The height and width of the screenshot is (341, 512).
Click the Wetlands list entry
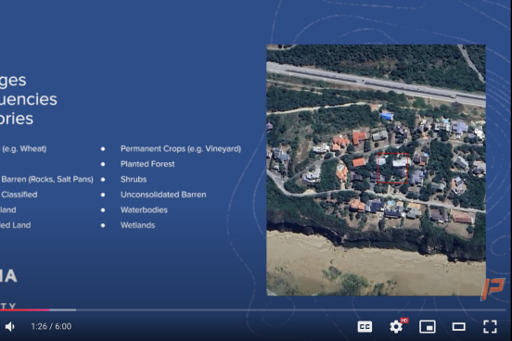tap(137, 225)
